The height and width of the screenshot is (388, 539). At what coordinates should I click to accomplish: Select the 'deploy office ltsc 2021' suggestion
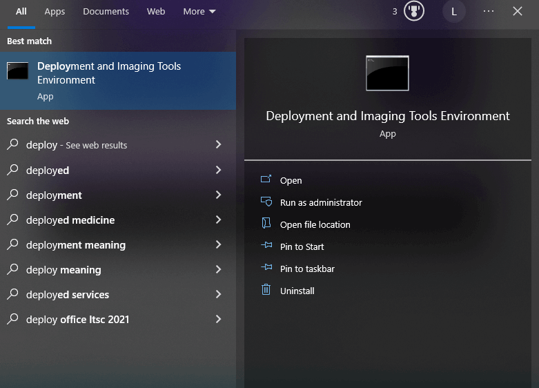pyautogui.click(x=118, y=319)
